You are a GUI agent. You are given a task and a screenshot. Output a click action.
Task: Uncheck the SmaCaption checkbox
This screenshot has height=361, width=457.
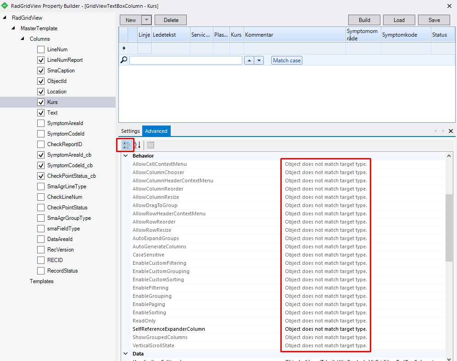click(x=41, y=71)
